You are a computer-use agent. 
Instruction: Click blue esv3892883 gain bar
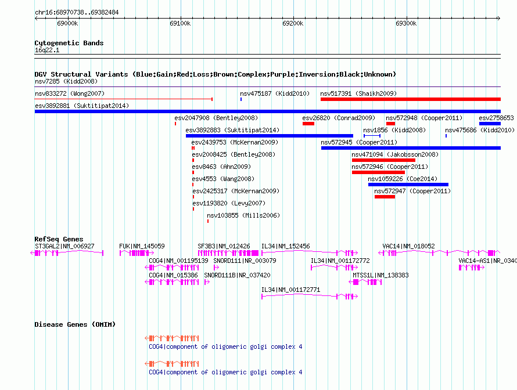(x=270, y=136)
